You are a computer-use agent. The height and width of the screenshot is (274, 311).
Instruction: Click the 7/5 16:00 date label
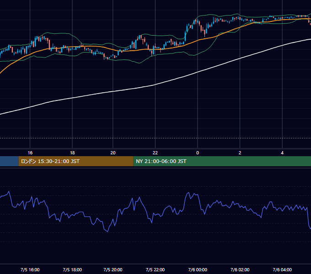point(30,269)
